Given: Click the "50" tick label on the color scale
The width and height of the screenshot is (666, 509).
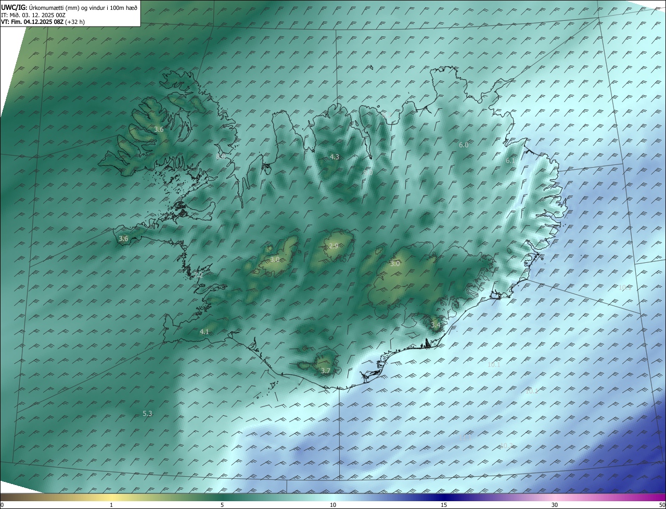Looking at the screenshot, I should (662, 505).
